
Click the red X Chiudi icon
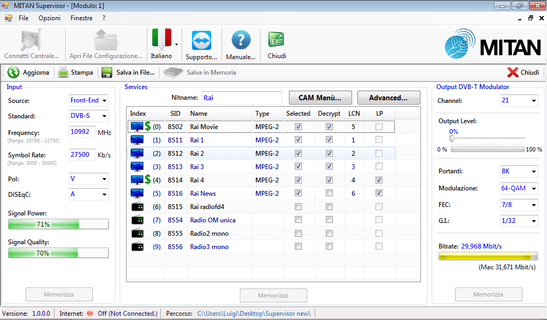point(513,73)
